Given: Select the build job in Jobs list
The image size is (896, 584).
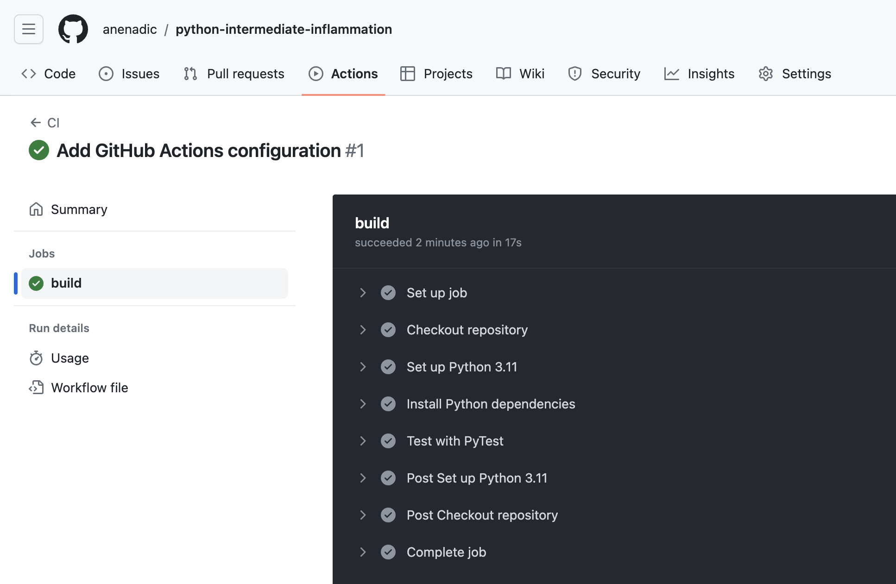Looking at the screenshot, I should click(x=66, y=283).
